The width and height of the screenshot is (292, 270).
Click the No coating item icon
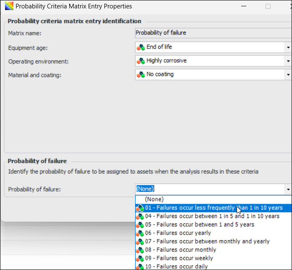coord(141,75)
